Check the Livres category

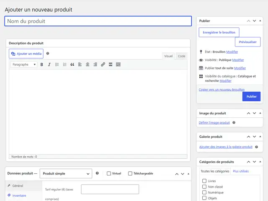click(x=204, y=181)
